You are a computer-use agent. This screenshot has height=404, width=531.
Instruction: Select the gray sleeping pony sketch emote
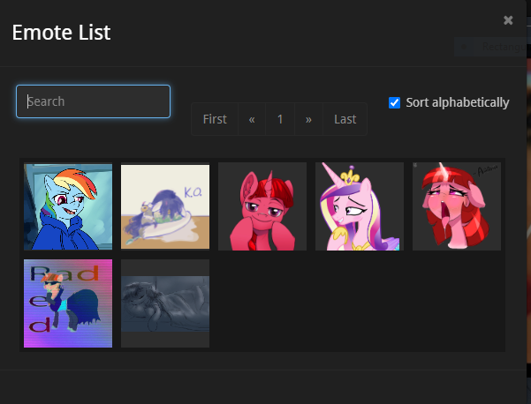point(165,303)
